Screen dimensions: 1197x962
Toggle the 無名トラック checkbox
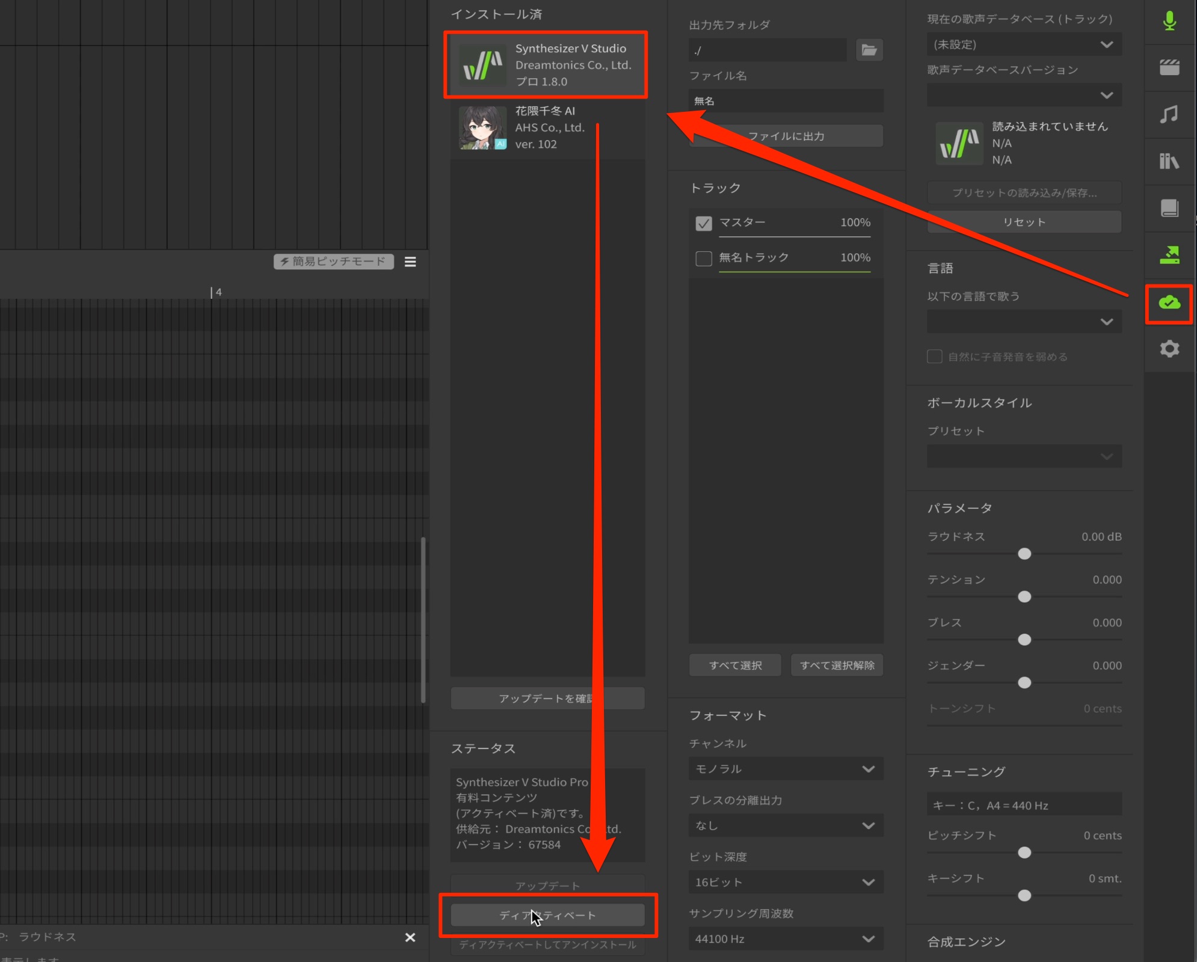tap(703, 258)
